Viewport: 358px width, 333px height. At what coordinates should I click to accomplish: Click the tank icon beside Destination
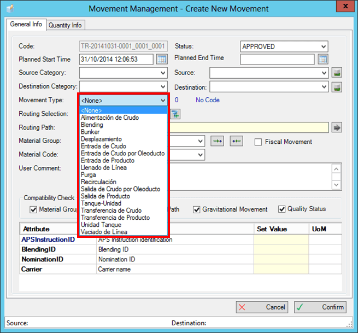coord(337,87)
